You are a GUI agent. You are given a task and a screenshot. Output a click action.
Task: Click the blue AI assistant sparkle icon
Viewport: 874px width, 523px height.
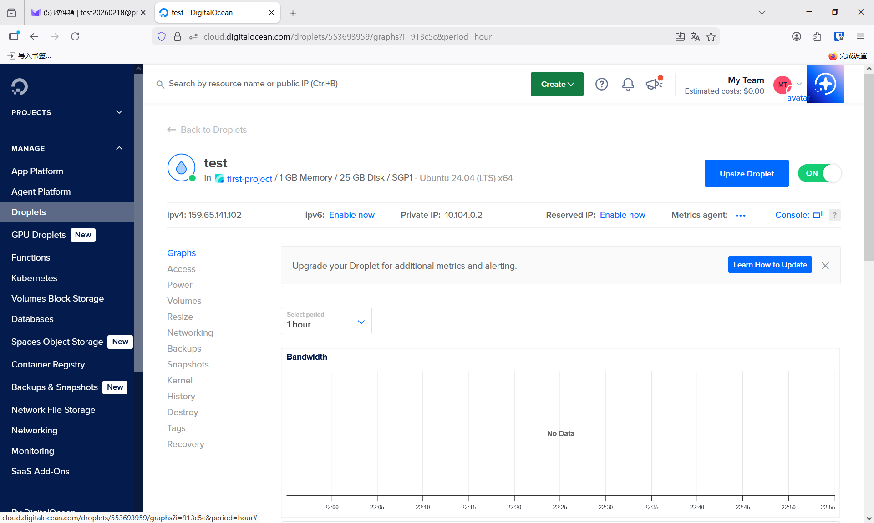tap(825, 84)
